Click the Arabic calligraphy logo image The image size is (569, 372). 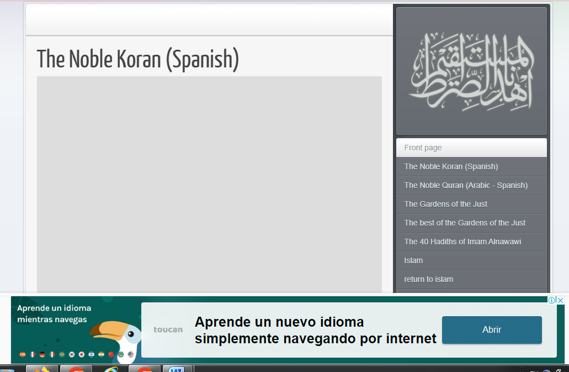tap(471, 71)
